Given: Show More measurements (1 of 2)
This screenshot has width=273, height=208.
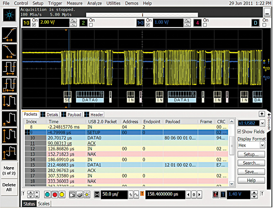Looking at the screenshot, I should coord(9,170).
